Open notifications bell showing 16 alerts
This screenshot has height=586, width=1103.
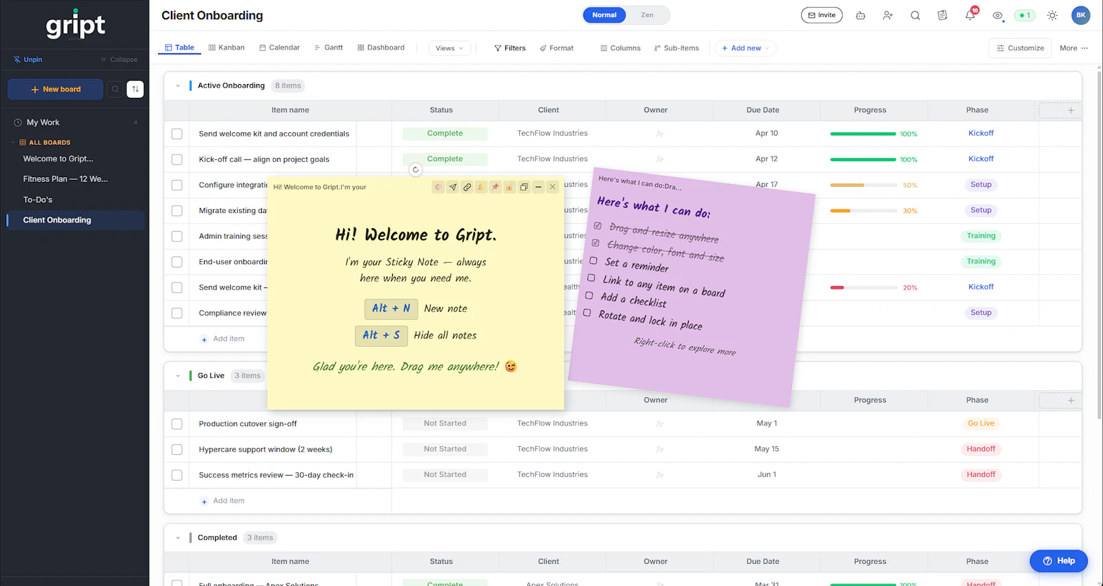coord(971,14)
